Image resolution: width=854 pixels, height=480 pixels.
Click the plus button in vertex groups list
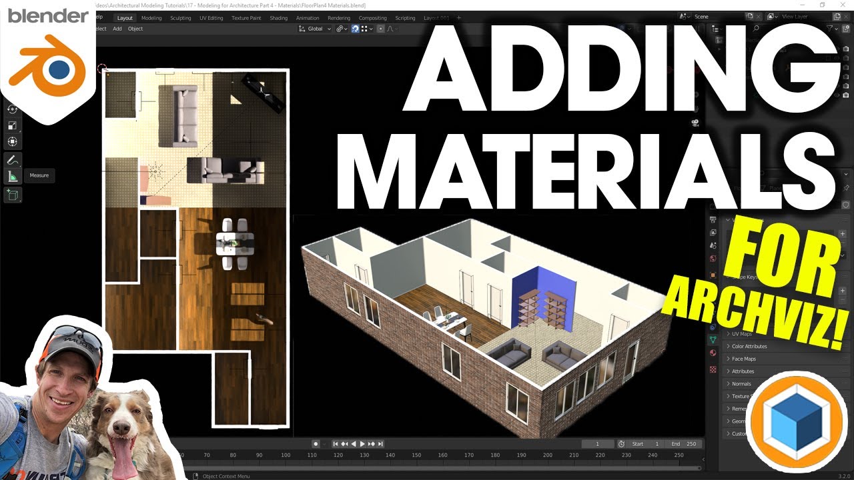[843, 234]
